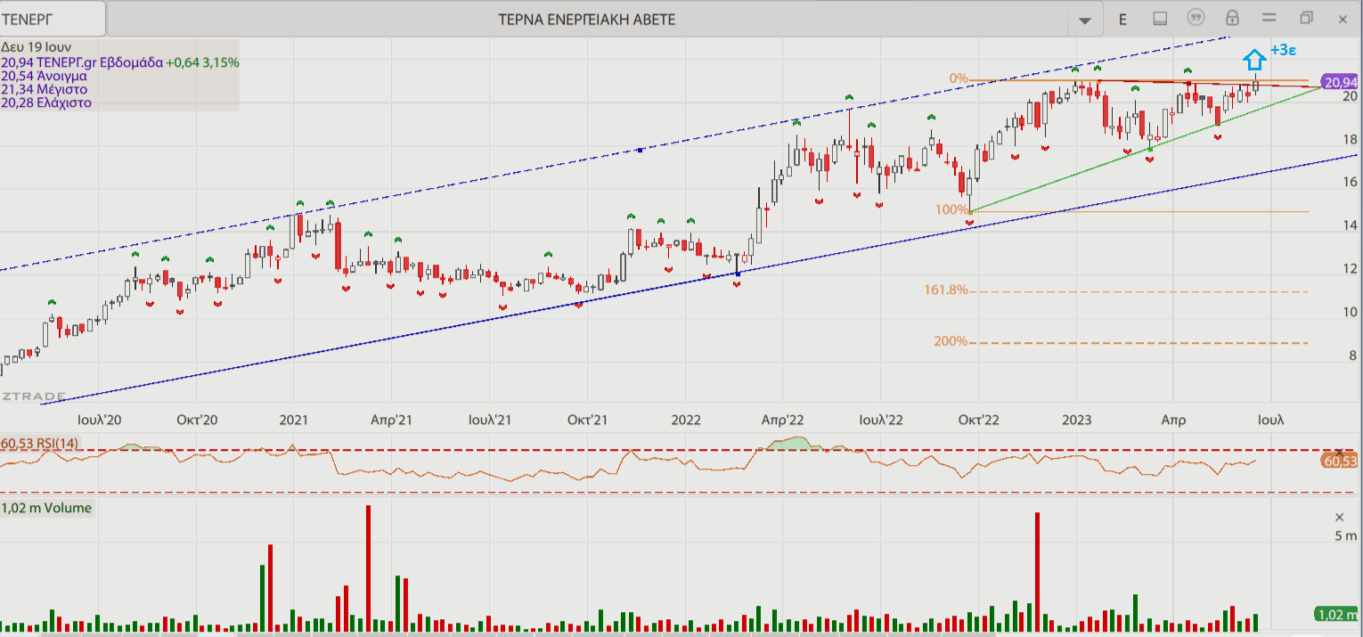This screenshot has height=637, width=1363.
Task: Click the ΤΕΝΕΡΓ symbol input box
Action: [53, 19]
